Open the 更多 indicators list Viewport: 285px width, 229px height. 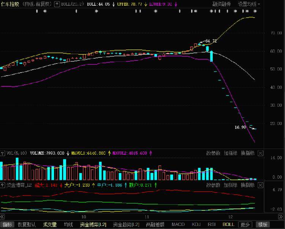[246, 225]
